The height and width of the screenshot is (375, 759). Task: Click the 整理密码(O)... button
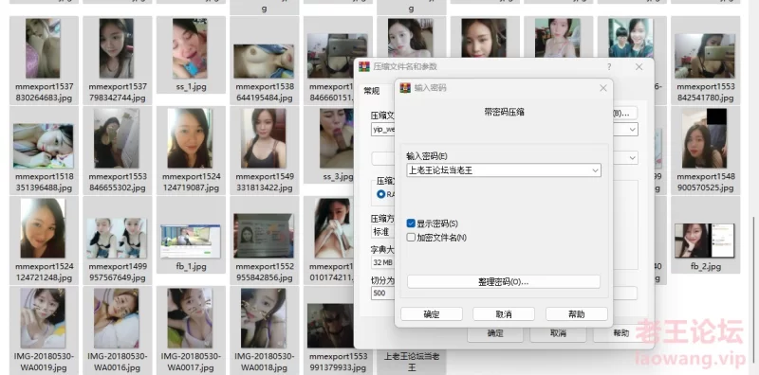[x=504, y=282]
